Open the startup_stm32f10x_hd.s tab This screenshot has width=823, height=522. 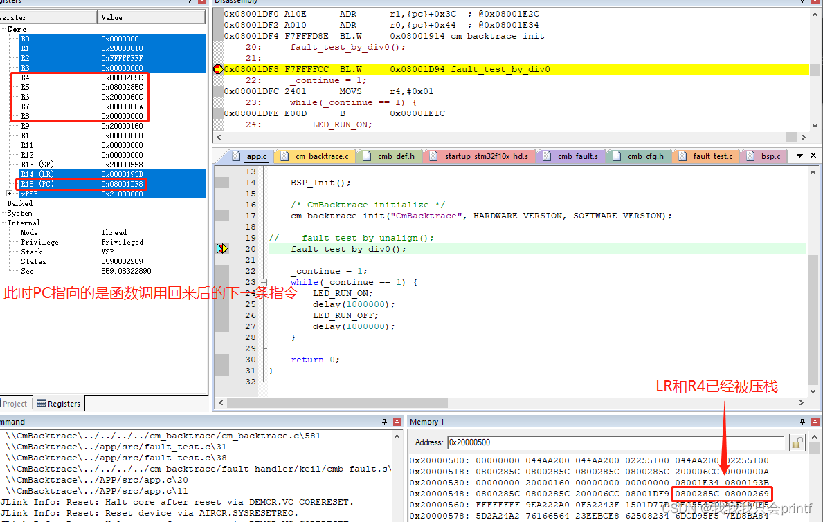point(480,156)
